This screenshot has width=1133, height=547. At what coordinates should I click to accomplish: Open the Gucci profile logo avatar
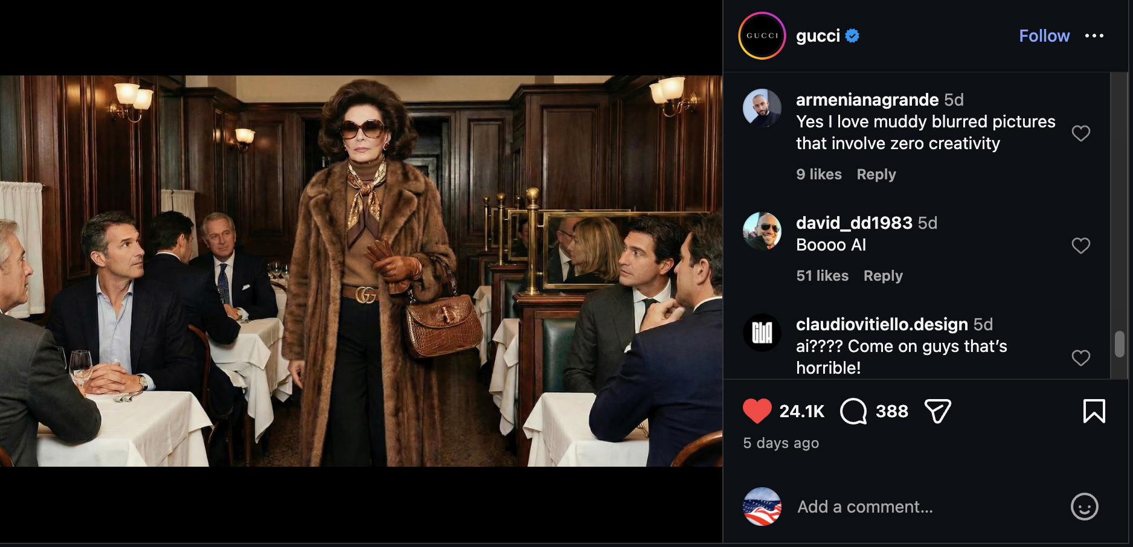762,36
